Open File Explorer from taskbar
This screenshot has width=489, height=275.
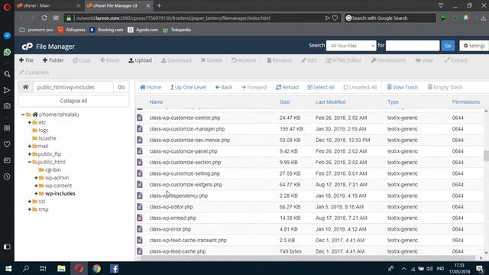click(x=61, y=268)
